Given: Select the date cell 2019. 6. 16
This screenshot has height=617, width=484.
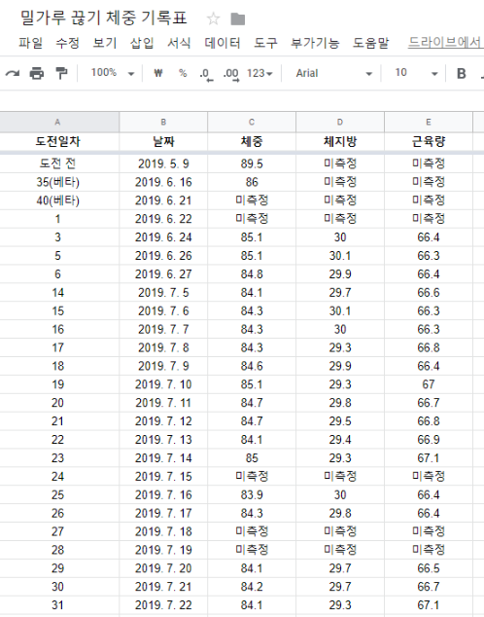Looking at the screenshot, I should coord(163,182).
